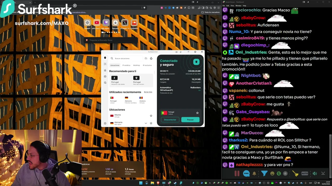Viewport: 332px width, 186px height.
Task: Focus the Buscar ubicaciones search field
Action: point(126,58)
